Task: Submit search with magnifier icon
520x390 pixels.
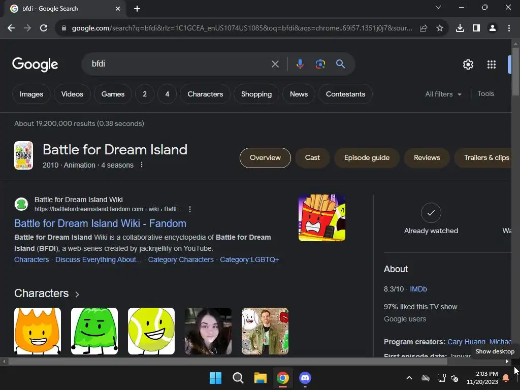Action: click(340, 64)
